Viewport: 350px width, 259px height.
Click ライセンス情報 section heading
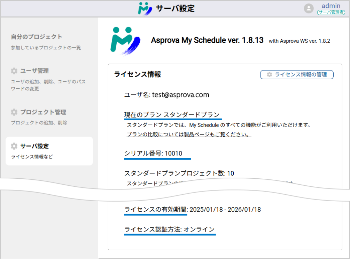[138, 74]
